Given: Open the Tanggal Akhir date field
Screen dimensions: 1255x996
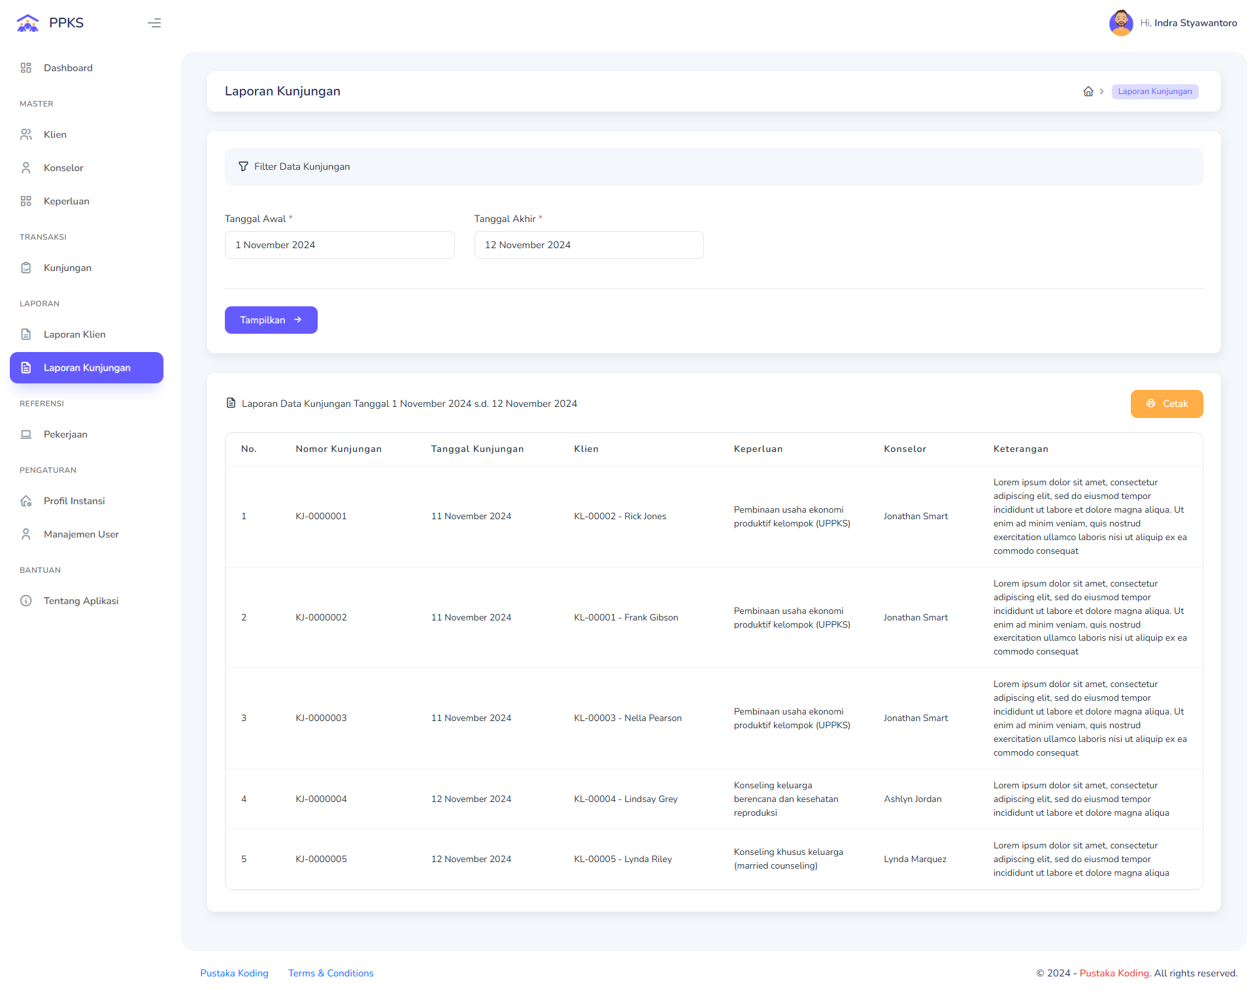Looking at the screenshot, I should click(x=589, y=245).
